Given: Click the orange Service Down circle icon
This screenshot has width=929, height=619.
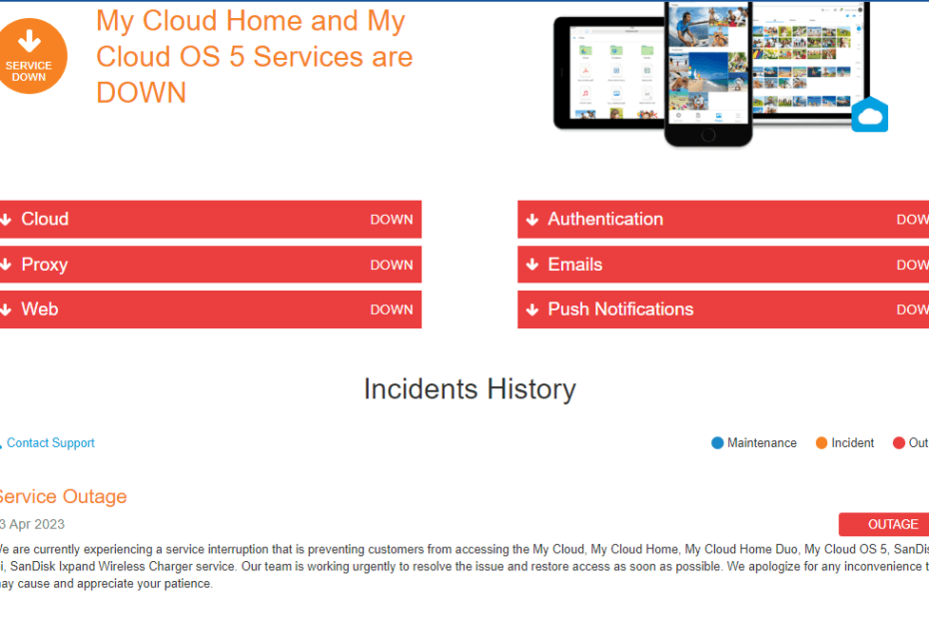Looking at the screenshot, I should (x=29, y=56).
